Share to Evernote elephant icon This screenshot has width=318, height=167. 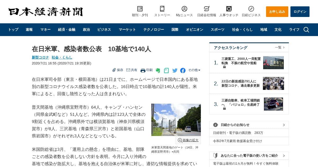[158, 70]
